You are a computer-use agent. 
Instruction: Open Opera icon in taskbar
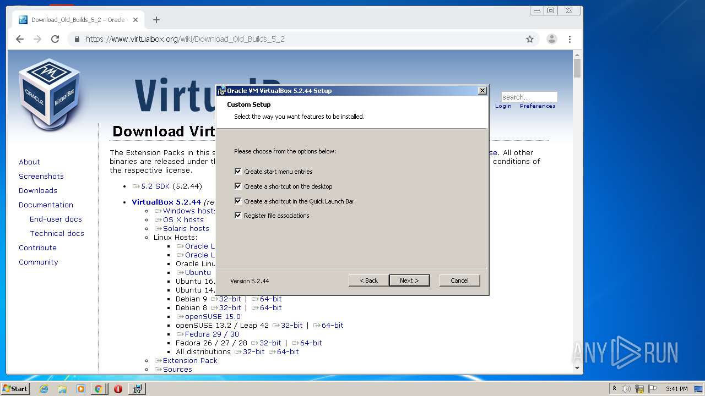(118, 389)
